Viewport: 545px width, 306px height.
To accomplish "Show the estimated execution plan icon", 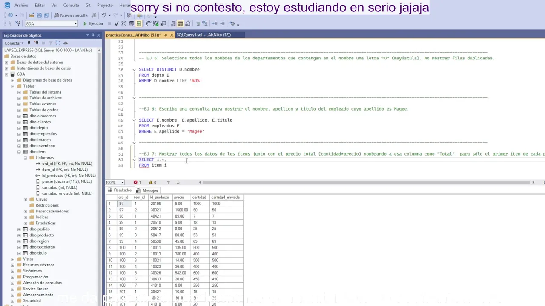I will 124,24.
